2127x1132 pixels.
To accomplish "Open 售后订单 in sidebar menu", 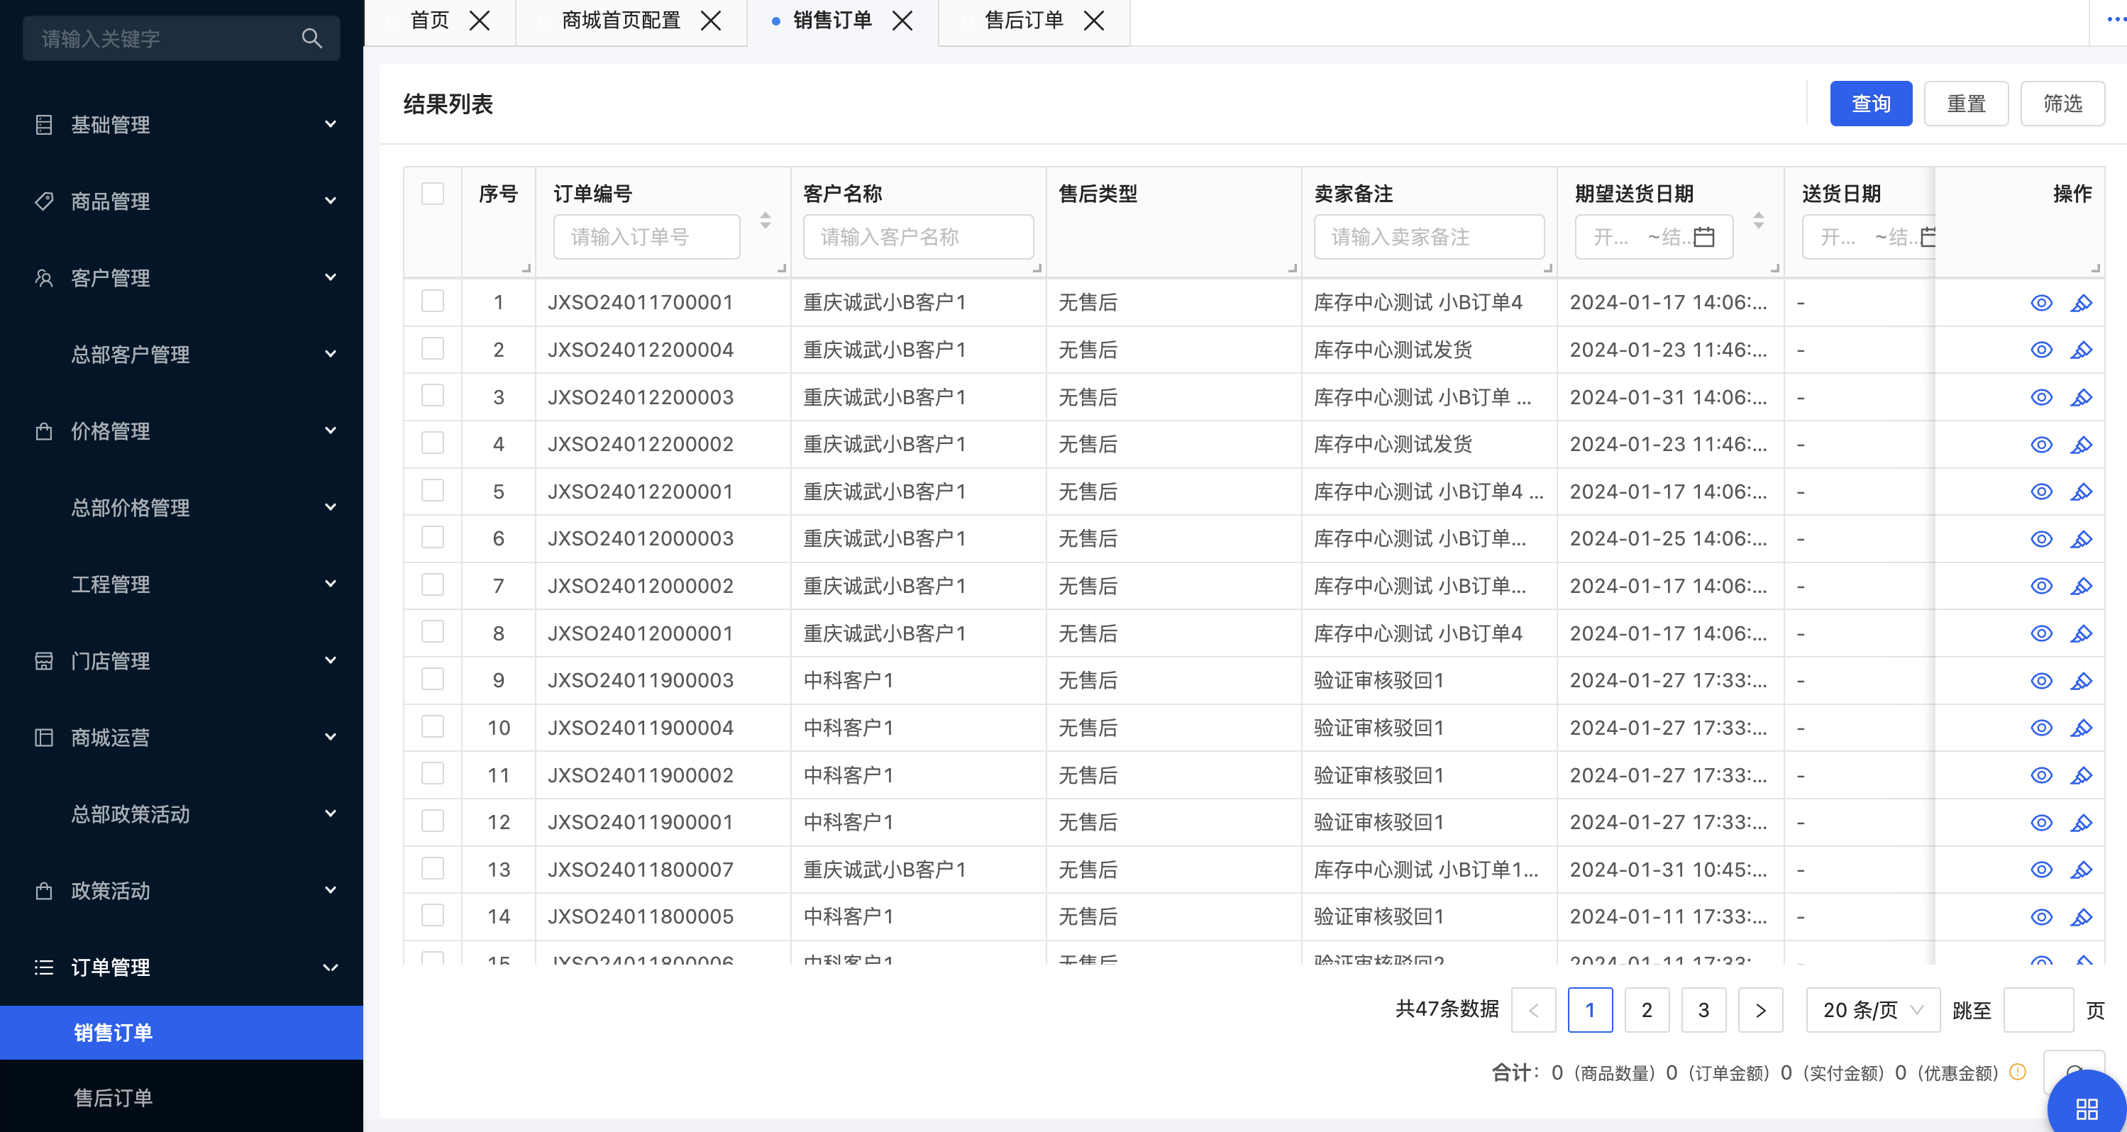I will pos(182,1097).
